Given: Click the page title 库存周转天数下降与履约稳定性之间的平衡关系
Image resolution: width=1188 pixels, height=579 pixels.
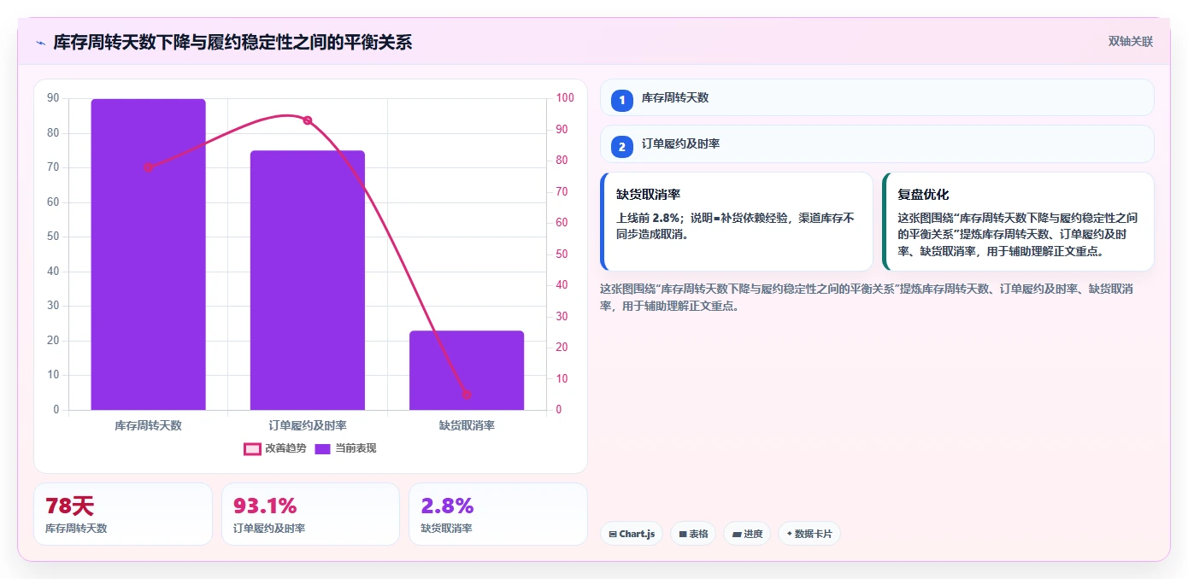Looking at the screenshot, I should click(232, 42).
